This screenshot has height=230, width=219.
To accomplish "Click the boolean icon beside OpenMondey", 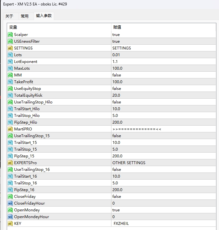I will tap(10, 210).
